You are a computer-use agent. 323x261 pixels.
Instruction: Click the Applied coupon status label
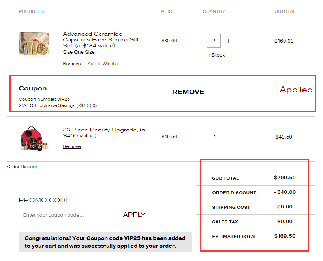point(296,90)
